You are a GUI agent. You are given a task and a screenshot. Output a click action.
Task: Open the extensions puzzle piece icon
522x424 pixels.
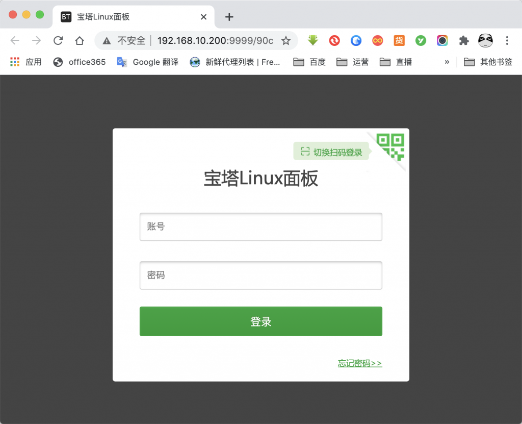[464, 41]
